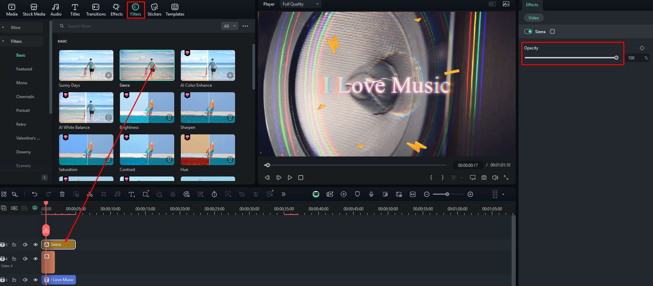Collapse the filters sidebar with arrow button
Viewport: 653px width, 286px height.
tap(45, 178)
